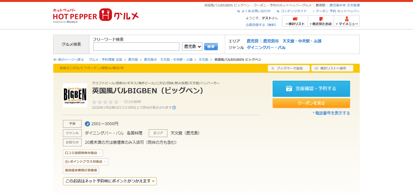The image size is (413, 193).
Task: Click the gray rating stars
Action: tap(105, 102)
